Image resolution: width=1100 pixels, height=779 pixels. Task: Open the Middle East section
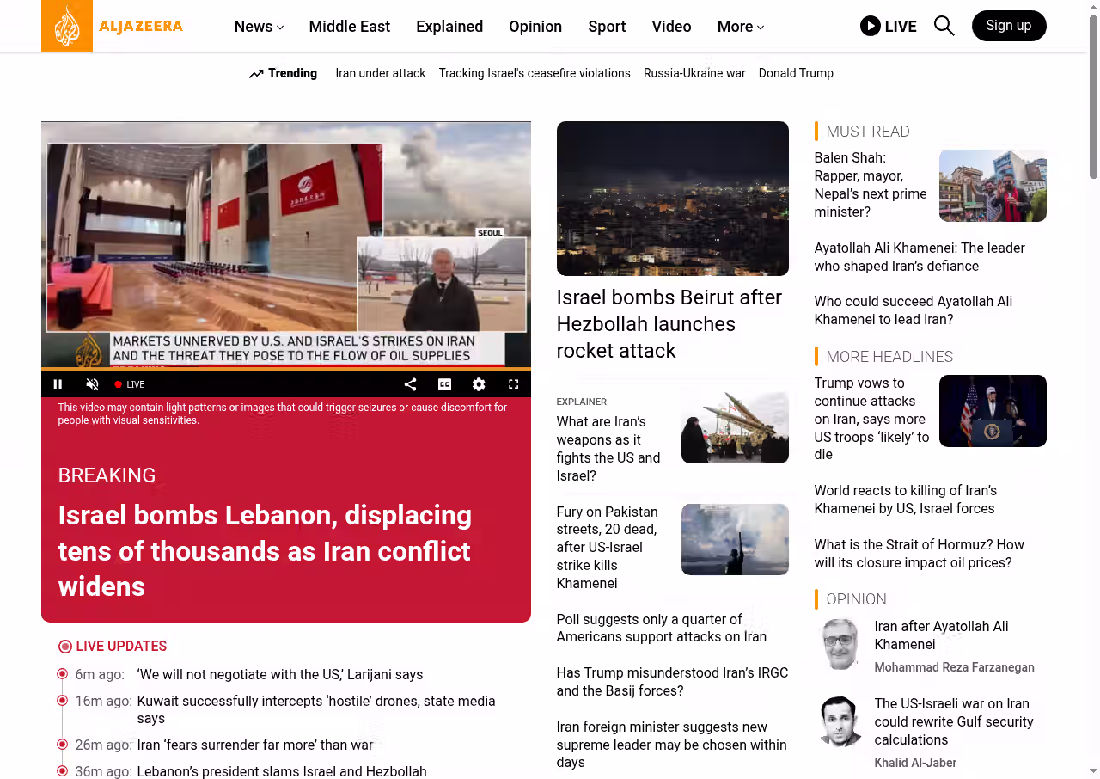coord(349,27)
